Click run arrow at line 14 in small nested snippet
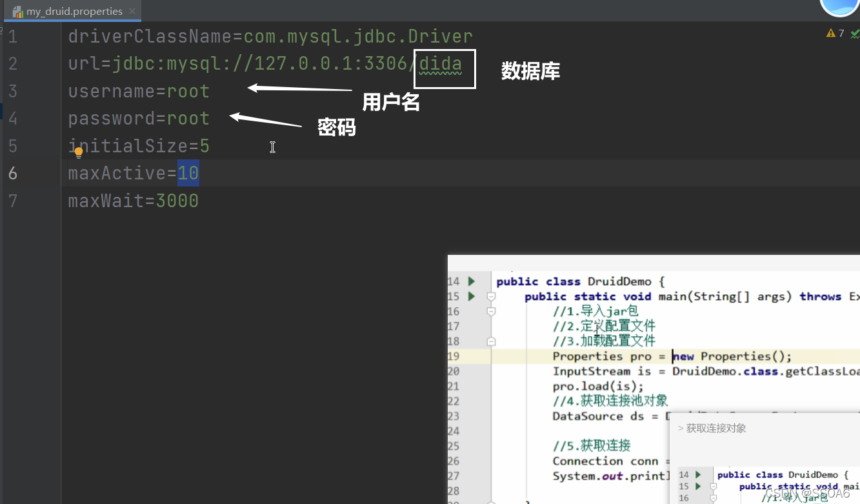 point(698,474)
